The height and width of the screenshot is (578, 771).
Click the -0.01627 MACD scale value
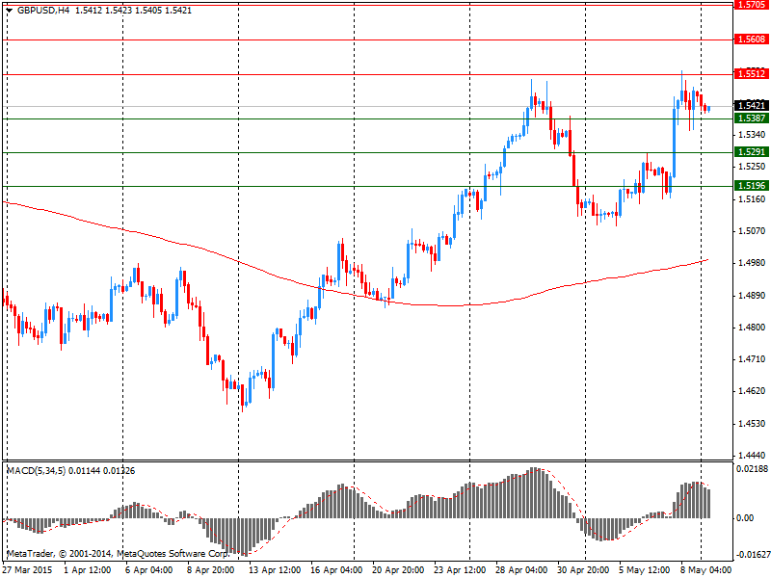(x=752, y=556)
